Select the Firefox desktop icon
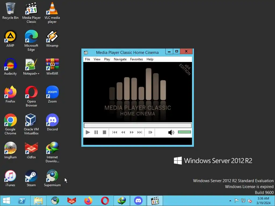The height and width of the screenshot is (206, 275). 10,94
